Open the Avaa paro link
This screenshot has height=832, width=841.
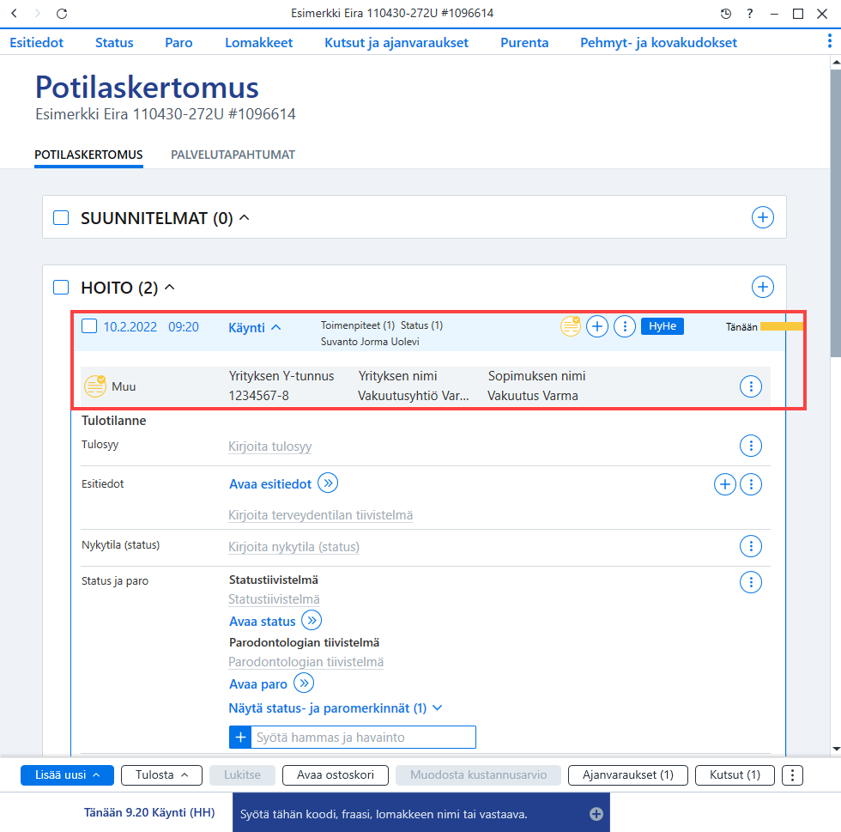click(x=258, y=684)
